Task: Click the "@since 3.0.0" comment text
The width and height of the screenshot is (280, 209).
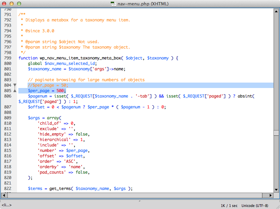Action: point(40,31)
